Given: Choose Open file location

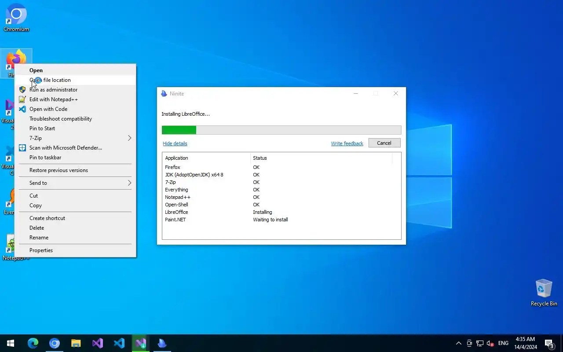Looking at the screenshot, I should click(x=75, y=80).
